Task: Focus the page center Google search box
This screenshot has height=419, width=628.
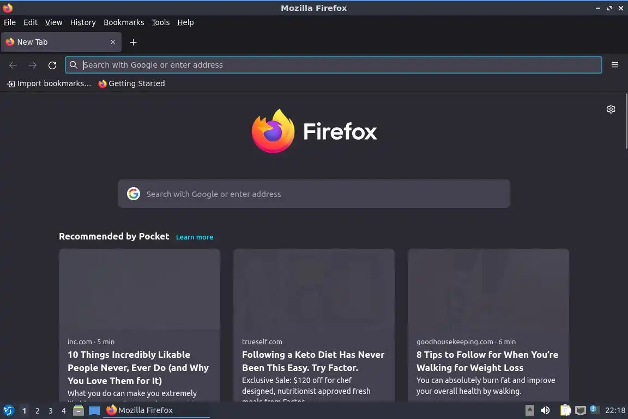Action: tap(313, 194)
